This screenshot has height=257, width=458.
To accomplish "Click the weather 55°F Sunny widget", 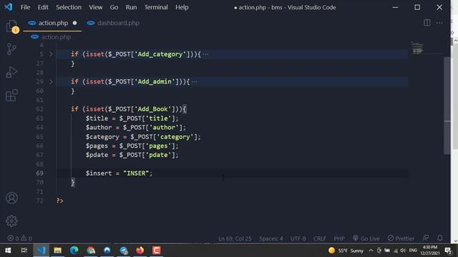I will [346, 251].
